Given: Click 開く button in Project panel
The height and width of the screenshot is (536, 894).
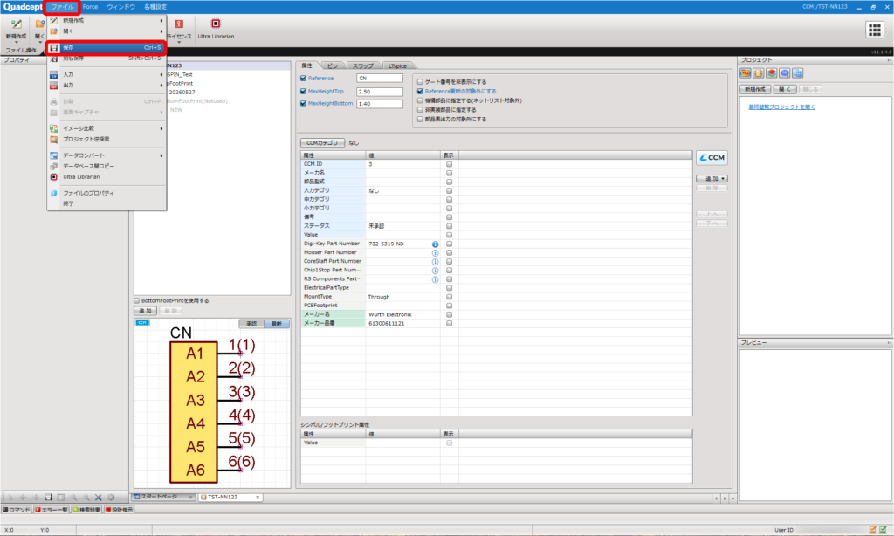Looking at the screenshot, I should pos(785,90).
